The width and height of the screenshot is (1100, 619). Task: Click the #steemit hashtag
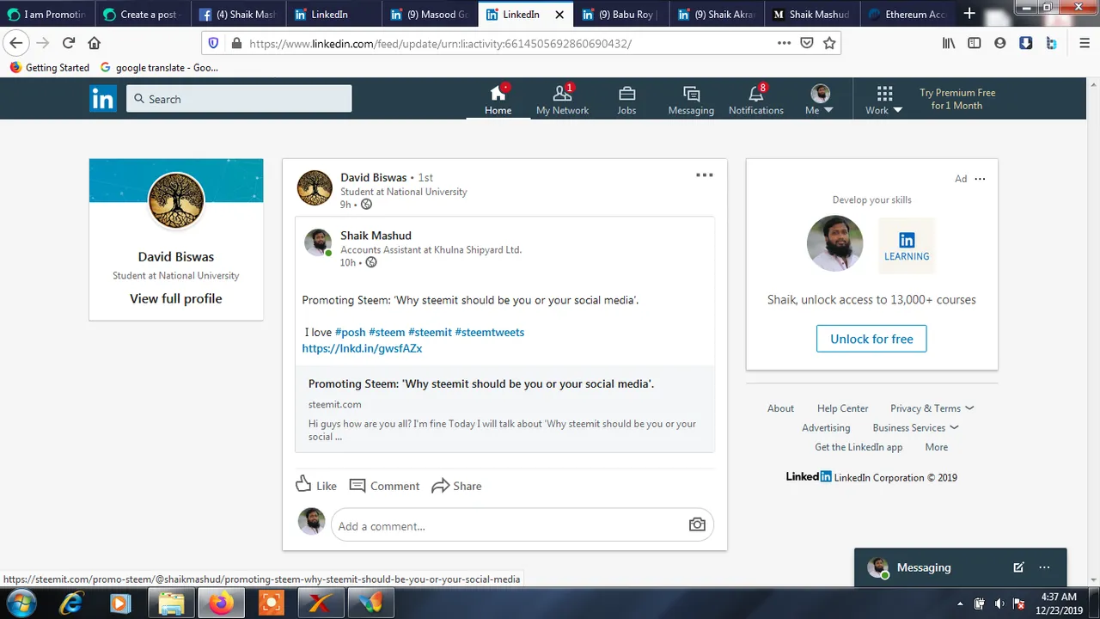[430, 332]
